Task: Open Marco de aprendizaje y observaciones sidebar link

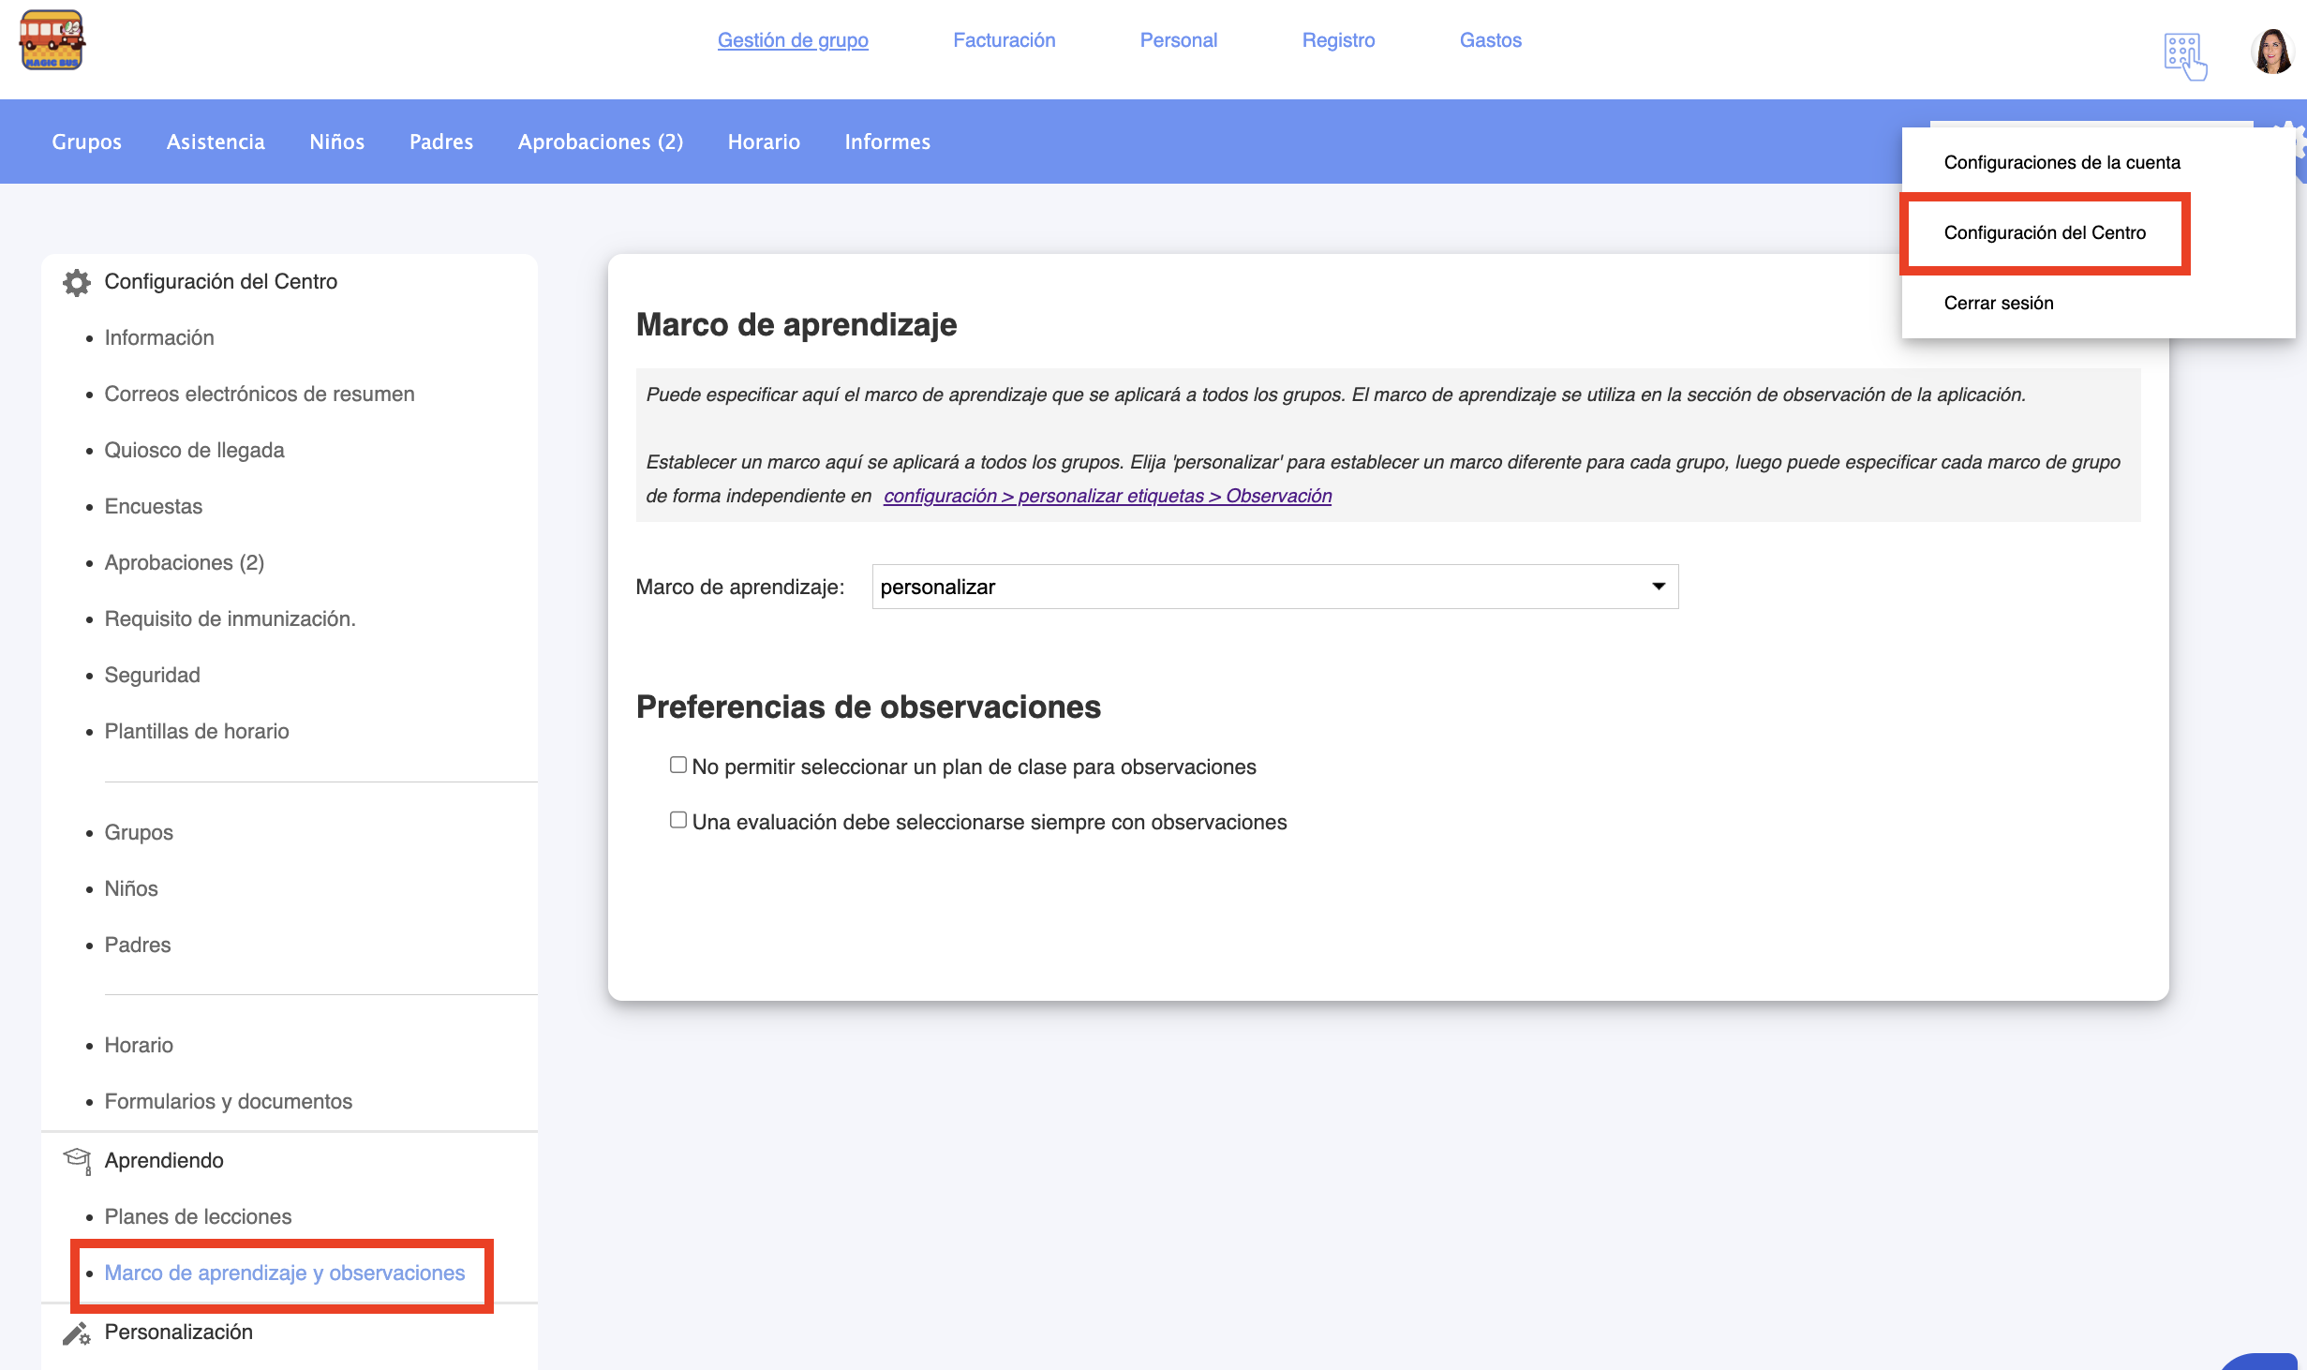Action: click(x=284, y=1273)
